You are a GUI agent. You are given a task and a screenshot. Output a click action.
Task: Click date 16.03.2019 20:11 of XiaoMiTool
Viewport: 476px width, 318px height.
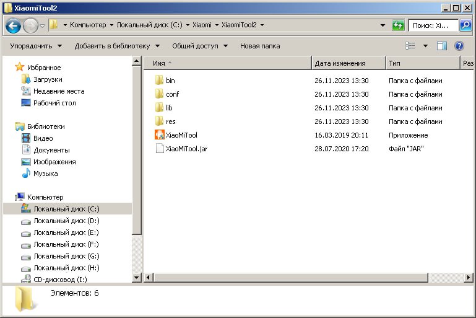[341, 135]
